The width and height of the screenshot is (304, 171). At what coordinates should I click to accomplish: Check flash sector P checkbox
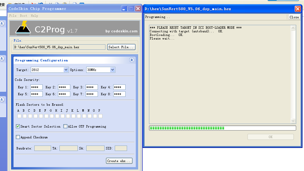[x=100, y=116]
